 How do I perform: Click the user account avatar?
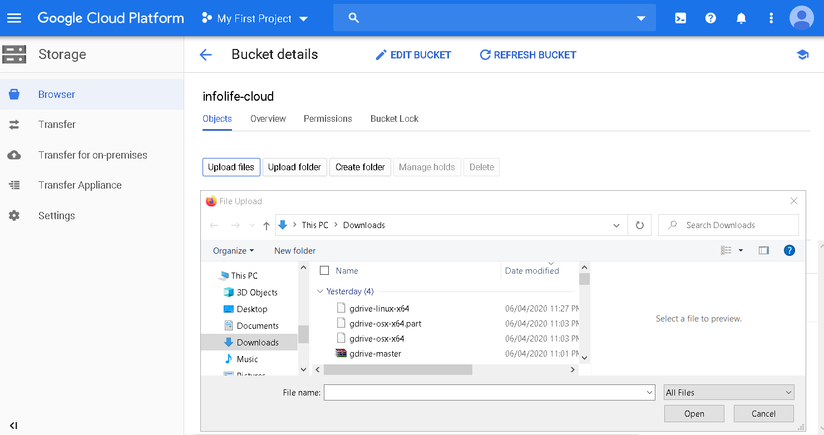(x=802, y=18)
